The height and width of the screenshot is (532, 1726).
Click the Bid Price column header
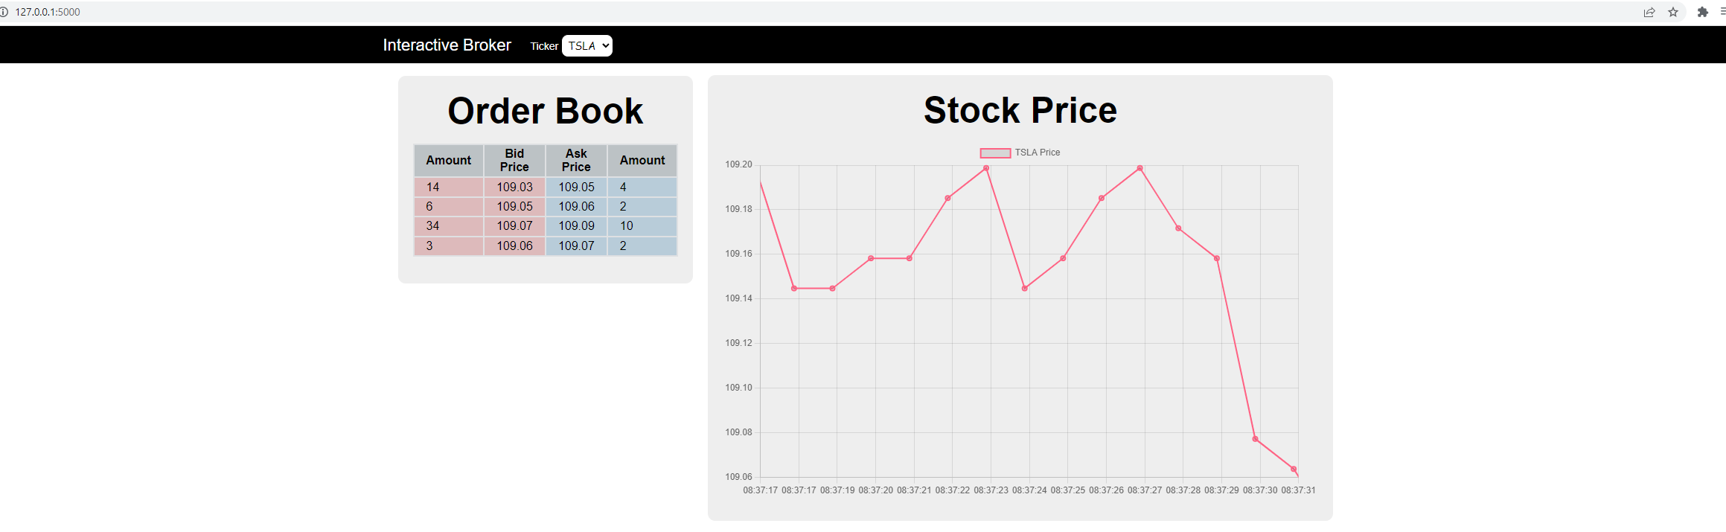(514, 160)
